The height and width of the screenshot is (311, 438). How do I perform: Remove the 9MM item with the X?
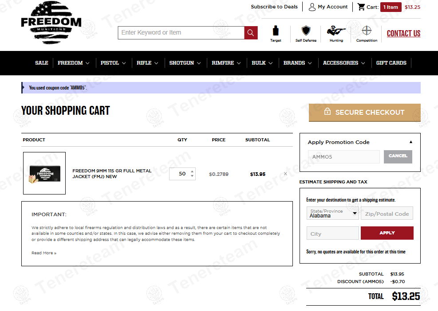point(285,174)
